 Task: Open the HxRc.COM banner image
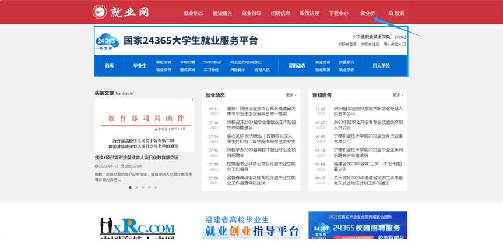(x=138, y=228)
